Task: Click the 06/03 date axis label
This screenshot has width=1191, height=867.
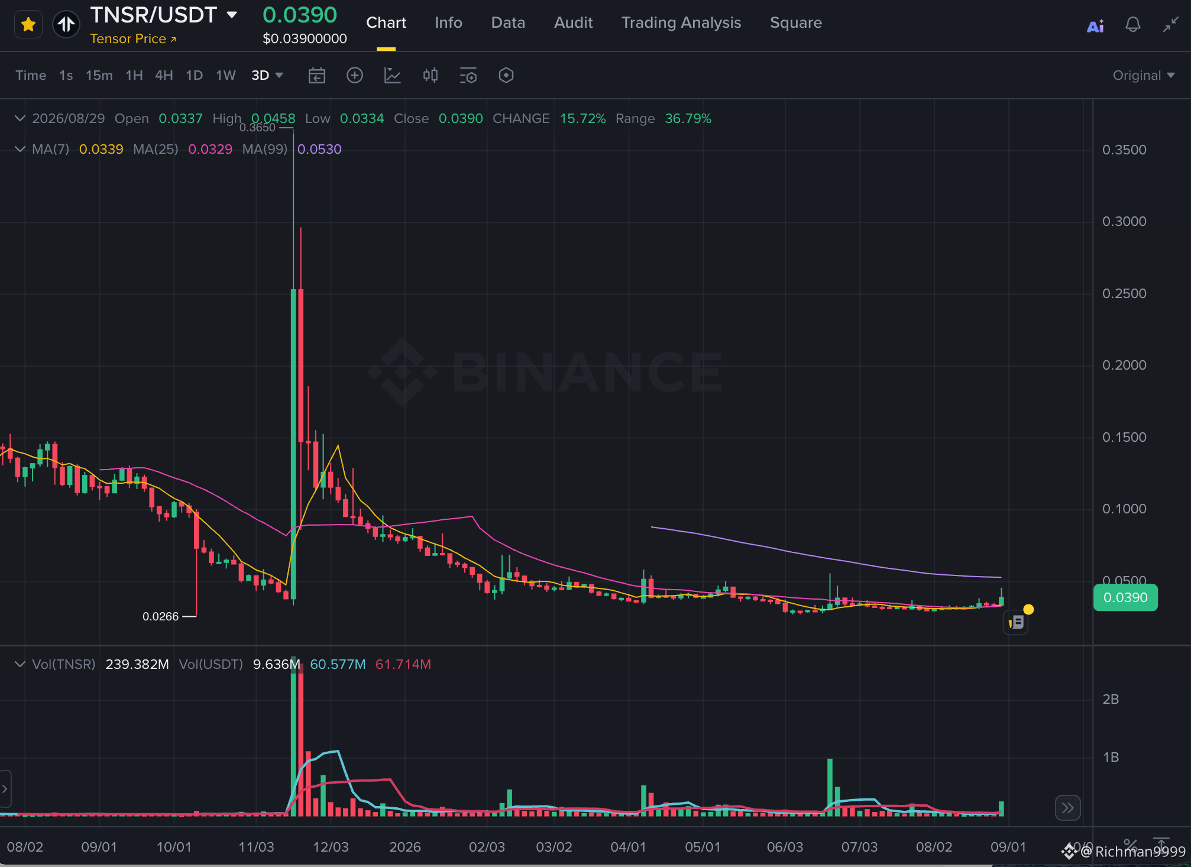Action: tap(785, 847)
